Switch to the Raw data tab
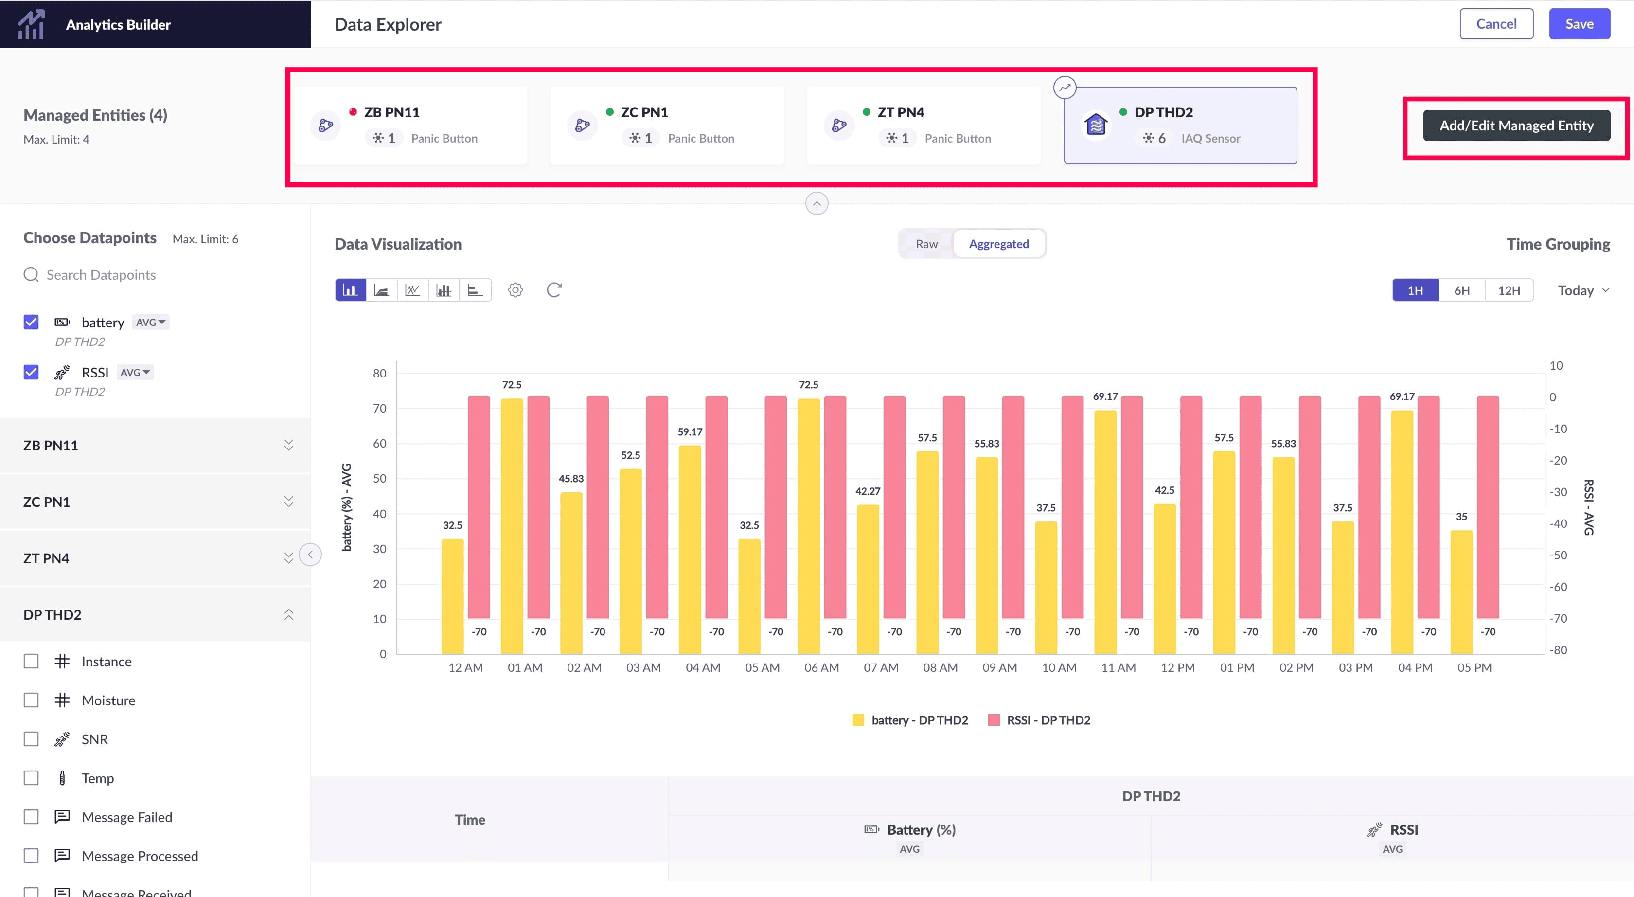 click(x=926, y=244)
